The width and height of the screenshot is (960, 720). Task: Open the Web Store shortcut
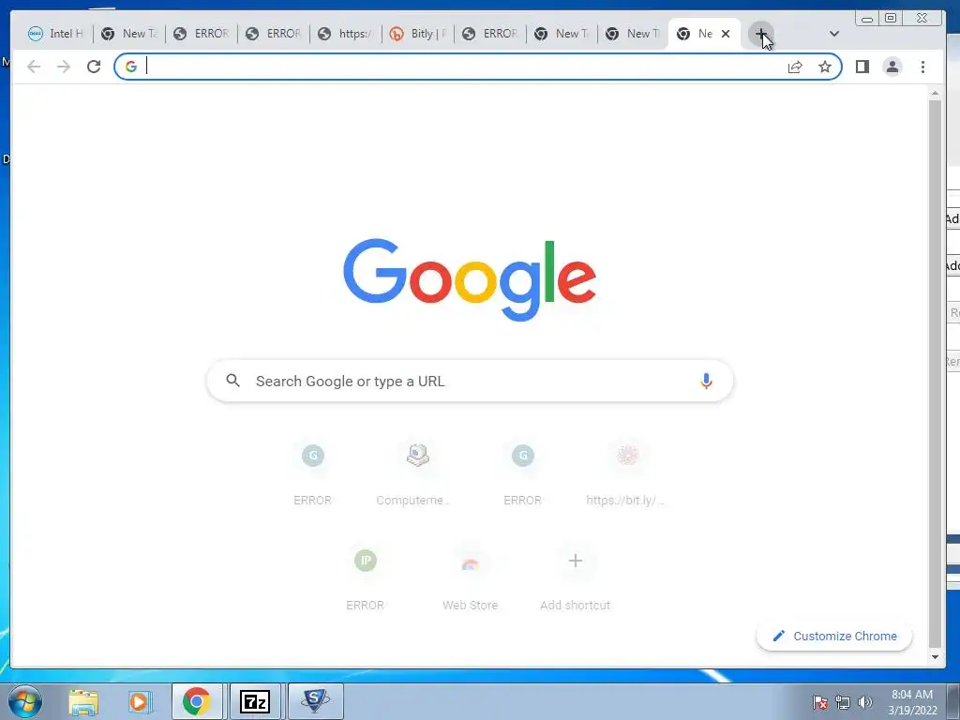[x=471, y=578]
